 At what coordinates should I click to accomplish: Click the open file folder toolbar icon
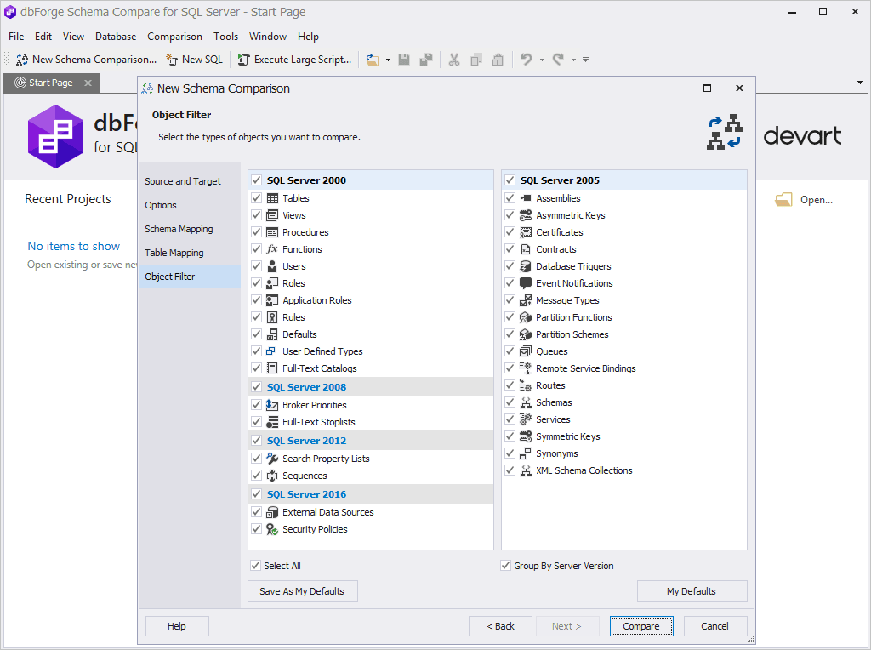click(373, 60)
